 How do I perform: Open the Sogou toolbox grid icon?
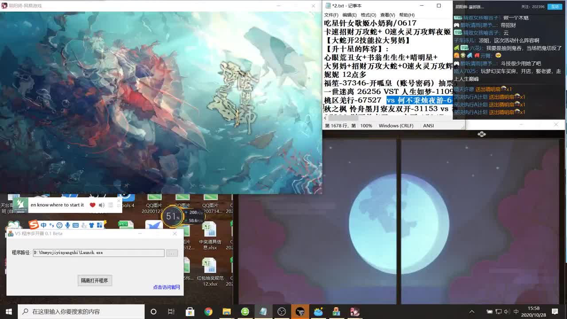click(99, 225)
